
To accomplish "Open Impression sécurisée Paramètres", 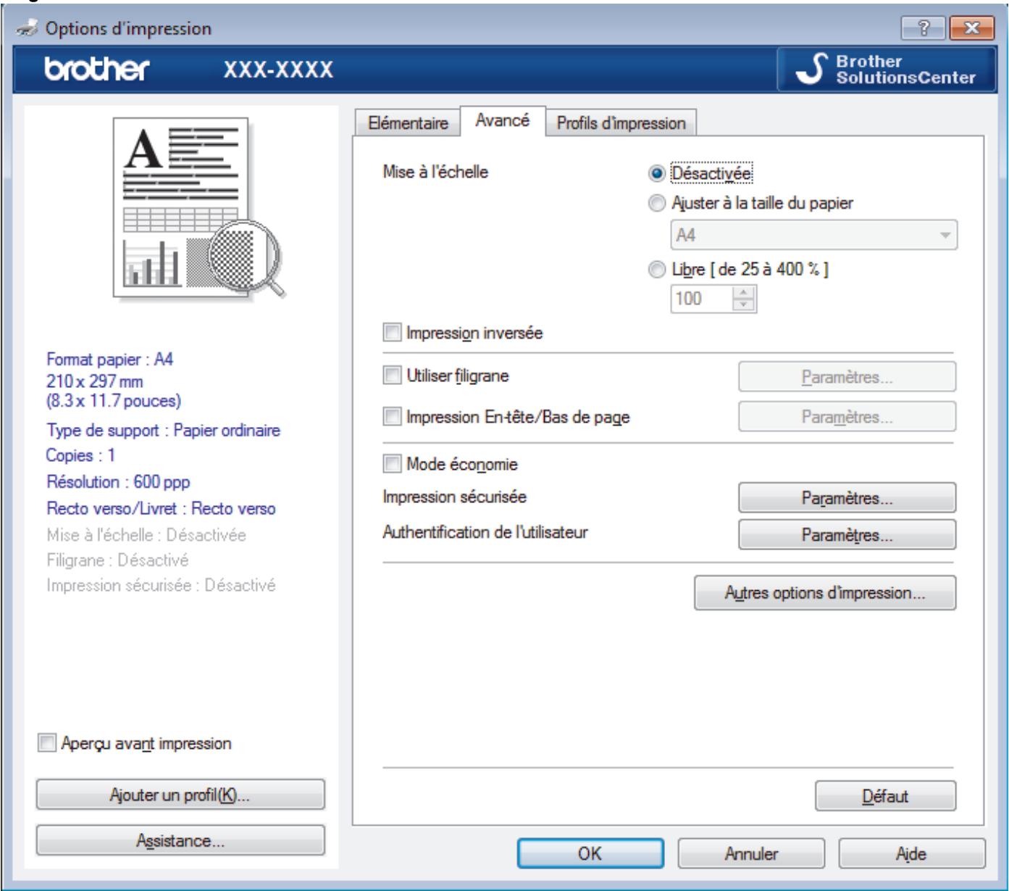I will click(x=847, y=498).
